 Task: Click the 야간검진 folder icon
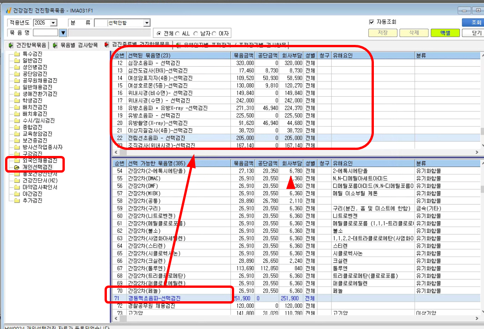17,194
